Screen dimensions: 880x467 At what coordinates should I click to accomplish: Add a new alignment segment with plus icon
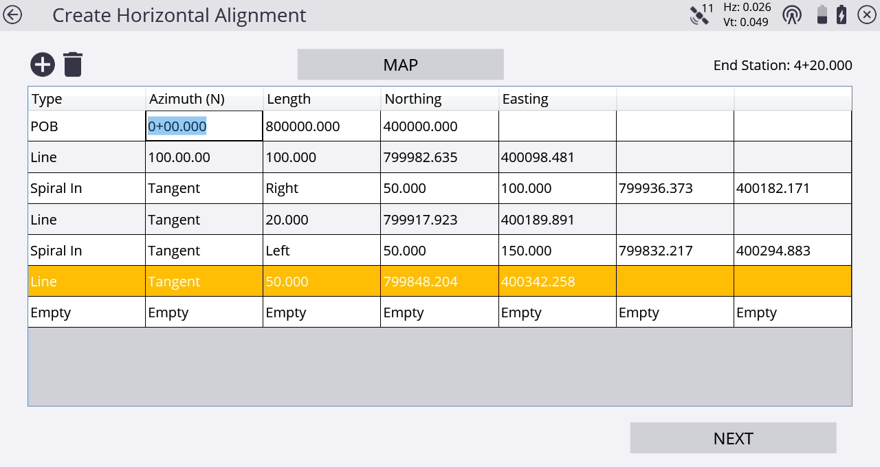click(x=43, y=65)
